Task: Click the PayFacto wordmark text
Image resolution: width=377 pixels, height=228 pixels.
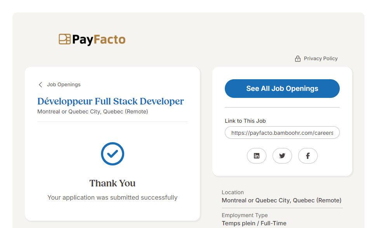Action: point(99,40)
